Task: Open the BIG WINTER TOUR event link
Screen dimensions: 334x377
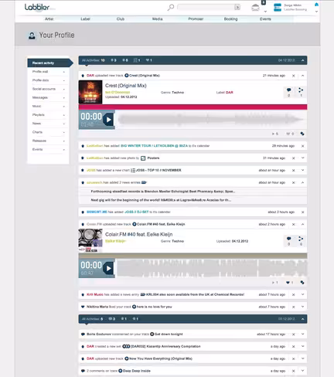Action: click(x=154, y=146)
